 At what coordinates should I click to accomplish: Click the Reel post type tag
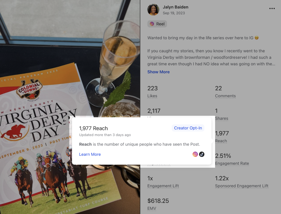157,24
